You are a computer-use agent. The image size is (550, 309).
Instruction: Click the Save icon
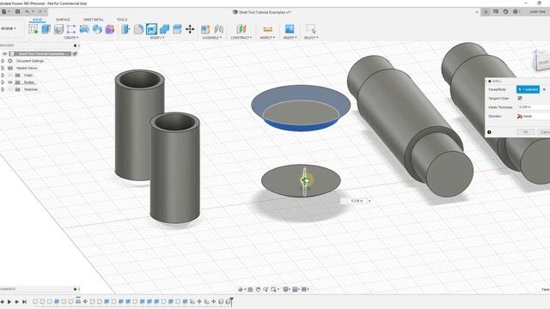tap(17, 11)
